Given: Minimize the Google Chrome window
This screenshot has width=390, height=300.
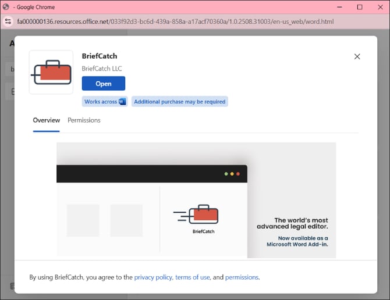Looking at the screenshot, I should pos(339,7).
